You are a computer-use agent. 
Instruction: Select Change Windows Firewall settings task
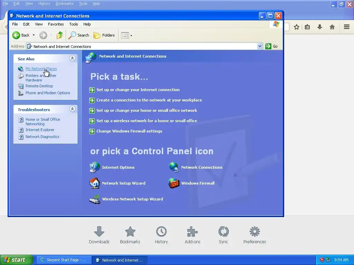pos(129,131)
